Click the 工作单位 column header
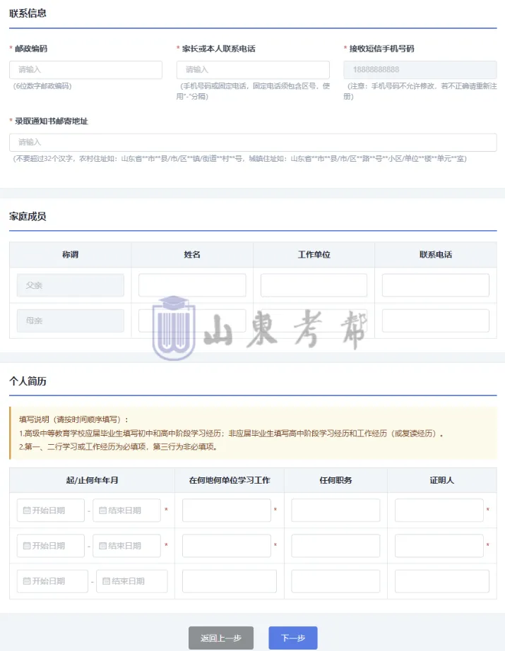The width and height of the screenshot is (505, 651). (x=314, y=254)
